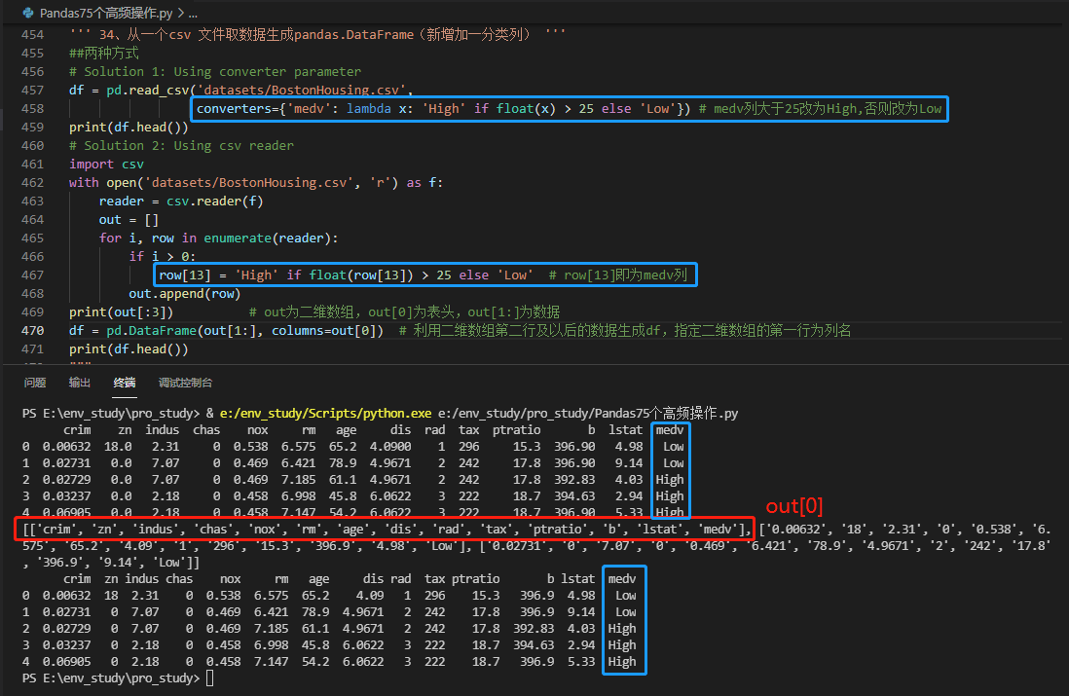Click the Python file icon in breadcrumb
The image size is (1069, 696).
coord(28,13)
